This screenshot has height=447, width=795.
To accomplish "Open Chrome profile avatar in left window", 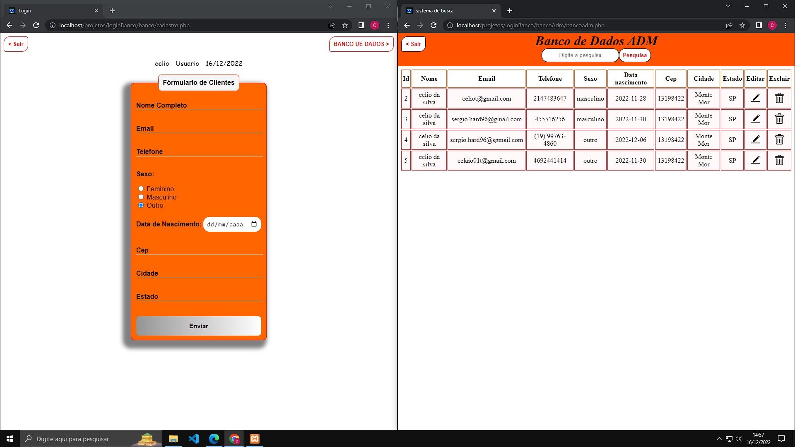I will tap(375, 25).
